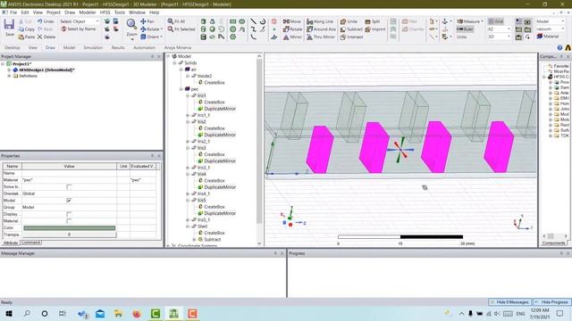The height and width of the screenshot is (321, 572).
Task: Open the Select: Object dropdown
Action: [80, 21]
